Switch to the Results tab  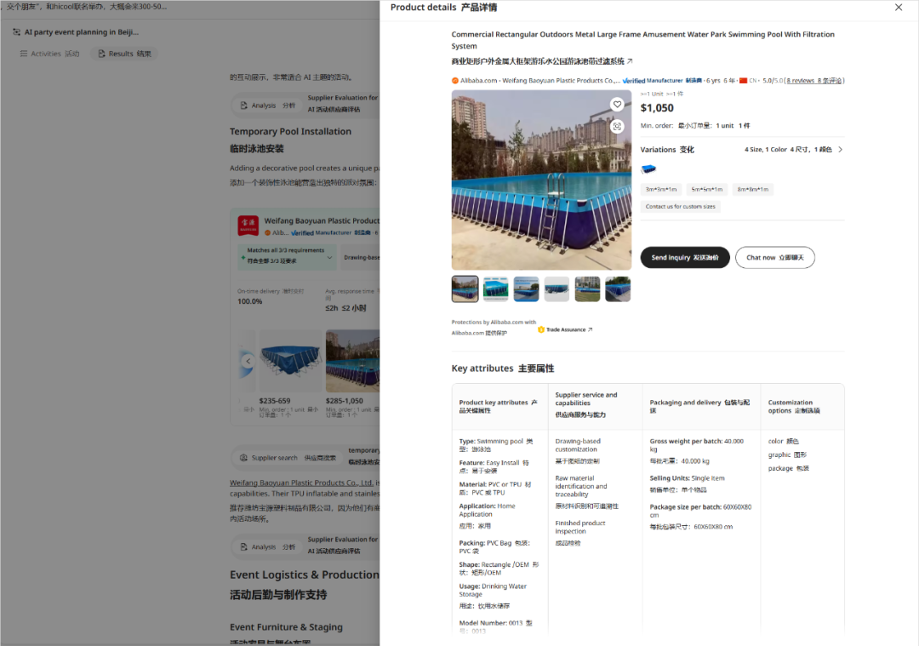124,54
